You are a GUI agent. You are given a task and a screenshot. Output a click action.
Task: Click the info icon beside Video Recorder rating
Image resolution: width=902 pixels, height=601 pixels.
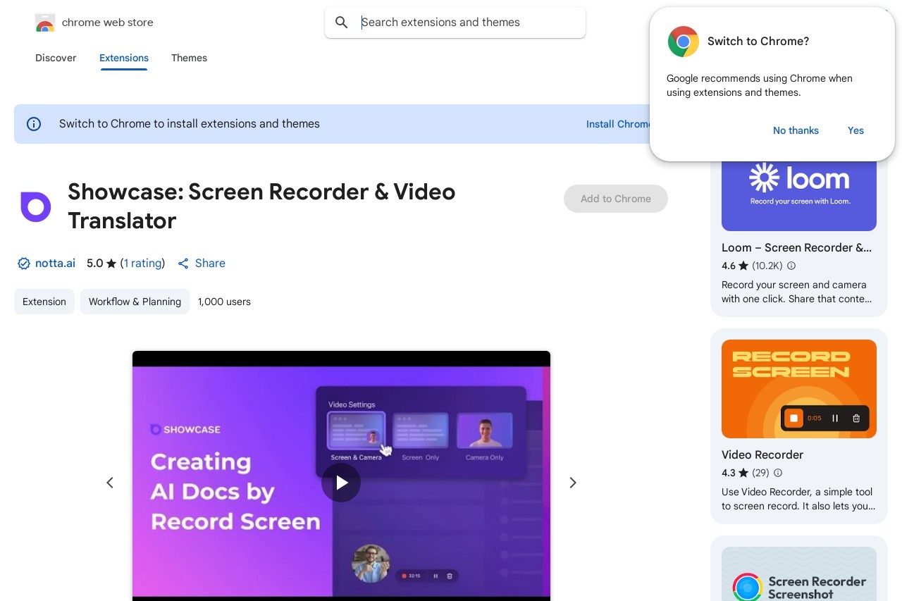click(778, 473)
